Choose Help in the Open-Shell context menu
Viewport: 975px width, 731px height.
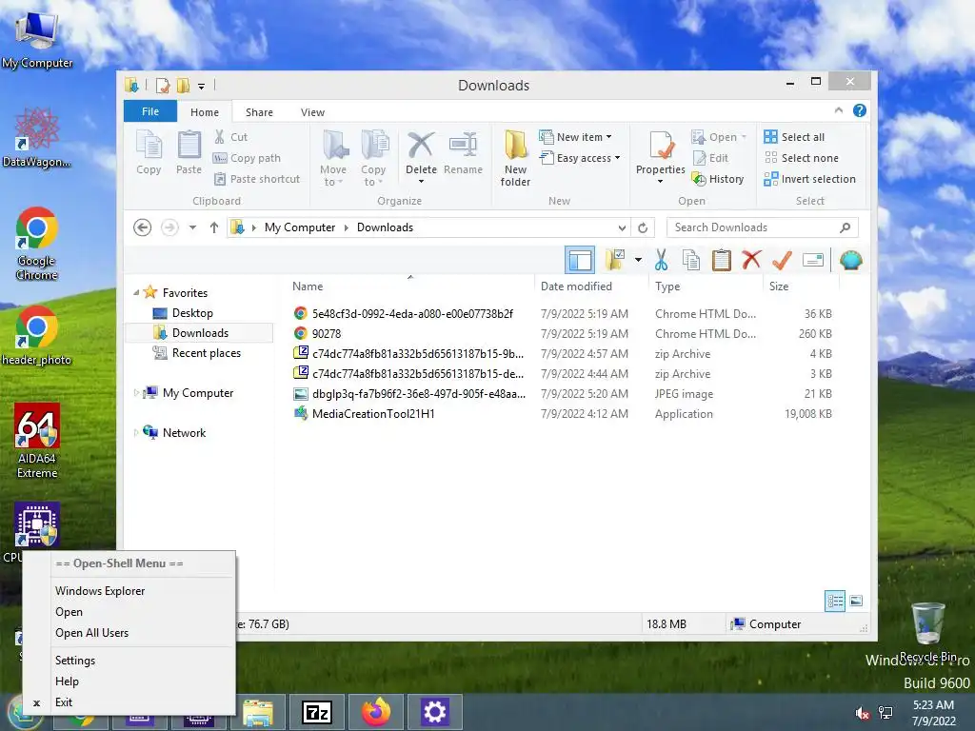[68, 682]
